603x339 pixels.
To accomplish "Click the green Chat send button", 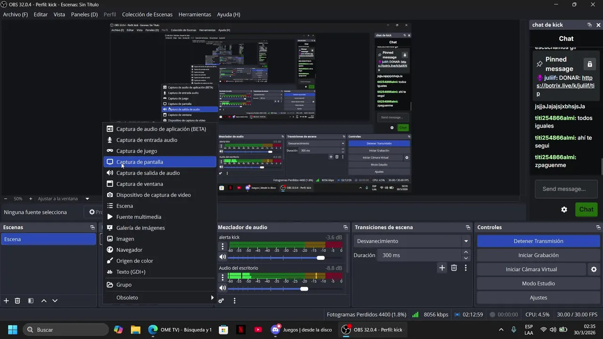I will coord(586,210).
